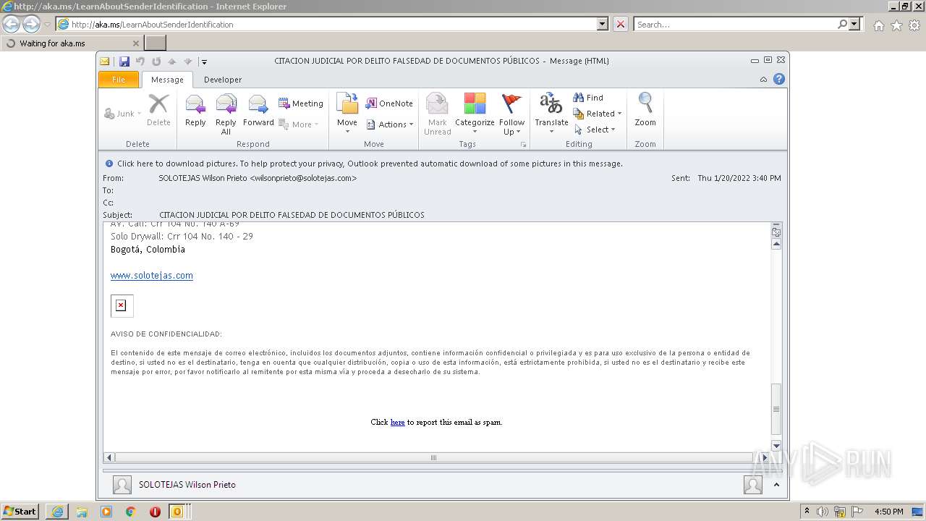Open the www.solotejas.com link
The width and height of the screenshot is (926, 521).
(x=152, y=276)
